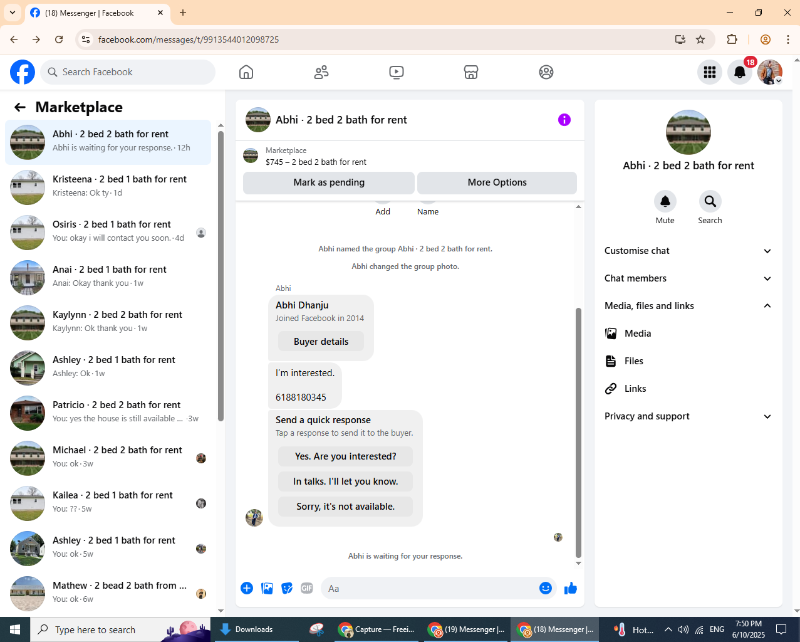Select the Abhi 2 bed 2 bath conversation
The width and height of the screenshot is (800, 642).
(x=108, y=142)
